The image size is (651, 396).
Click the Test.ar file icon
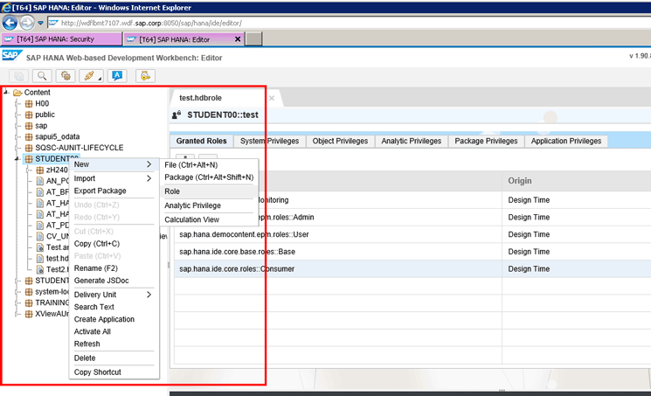click(40, 247)
